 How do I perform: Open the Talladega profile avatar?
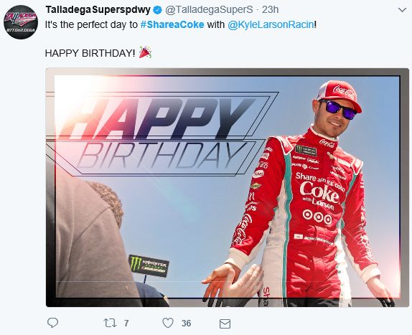coord(21,22)
